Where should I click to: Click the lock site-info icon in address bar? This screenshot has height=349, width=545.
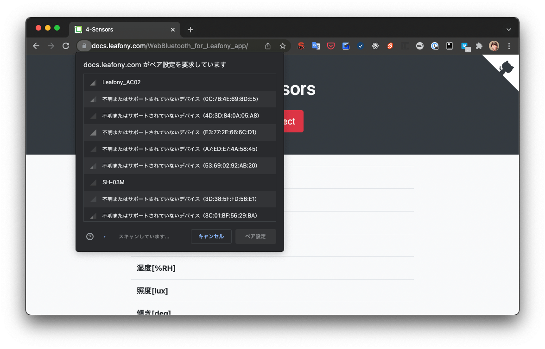[x=84, y=46]
